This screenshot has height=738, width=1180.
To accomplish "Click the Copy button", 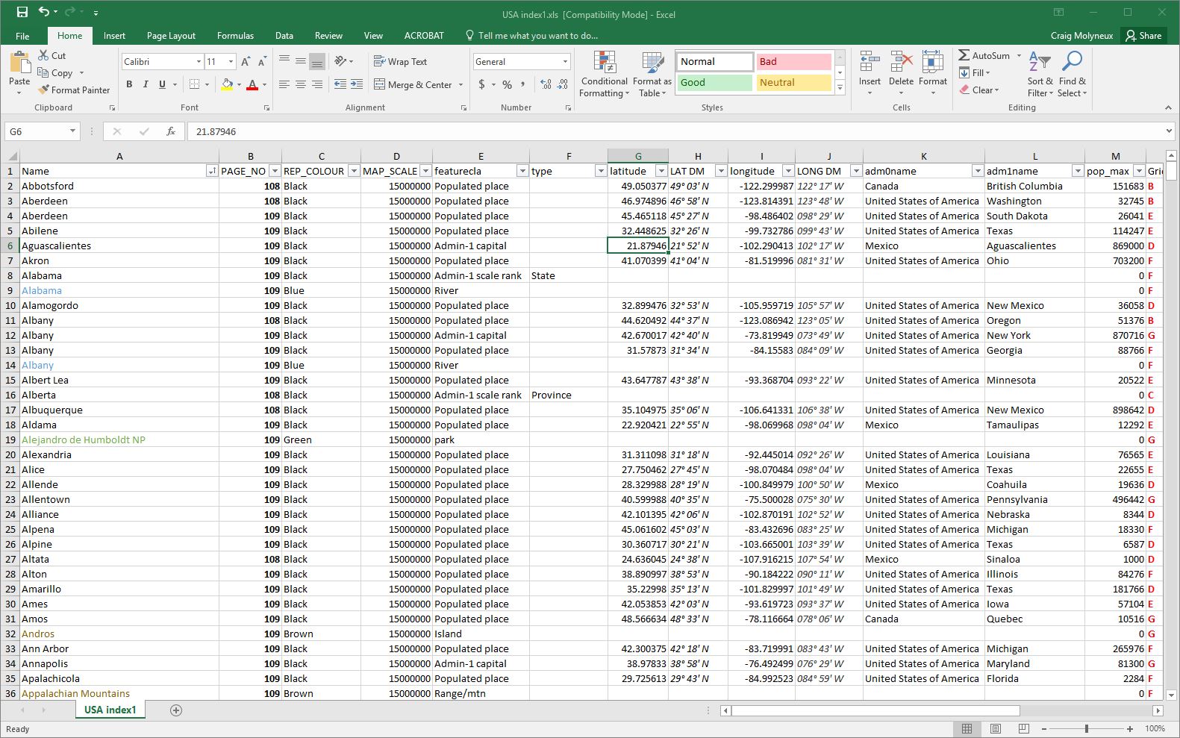I will point(55,73).
